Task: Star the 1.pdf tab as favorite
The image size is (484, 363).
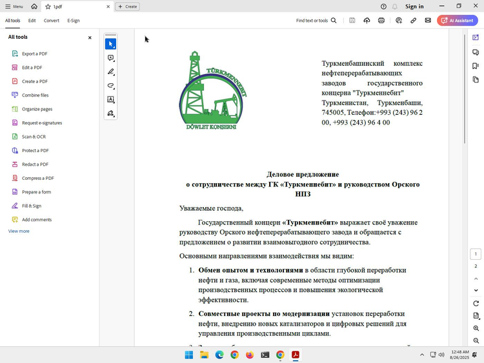Action: coord(48,6)
